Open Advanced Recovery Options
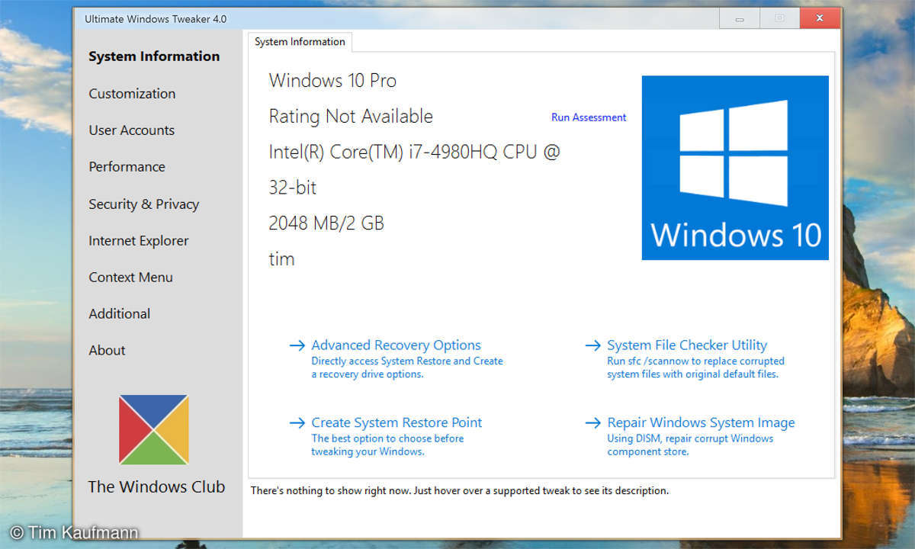 [x=396, y=345]
